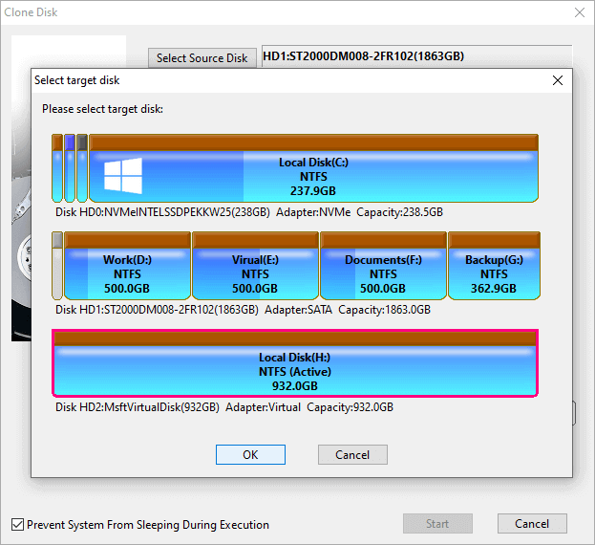
Task: Select the purple-topped small partition on HD0
Action: [70, 168]
